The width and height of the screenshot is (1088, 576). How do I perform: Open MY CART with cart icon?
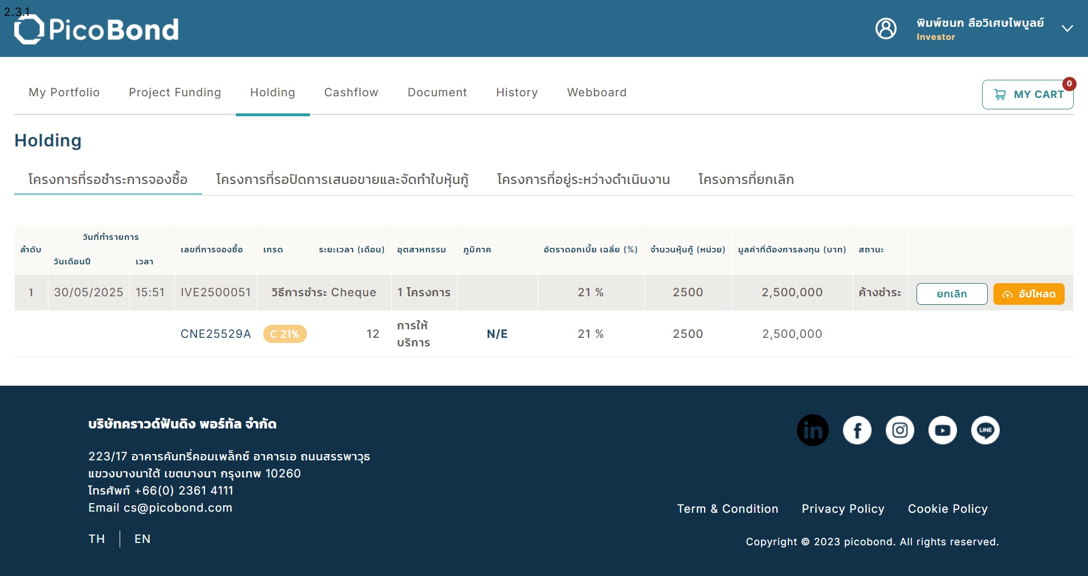click(x=1028, y=95)
